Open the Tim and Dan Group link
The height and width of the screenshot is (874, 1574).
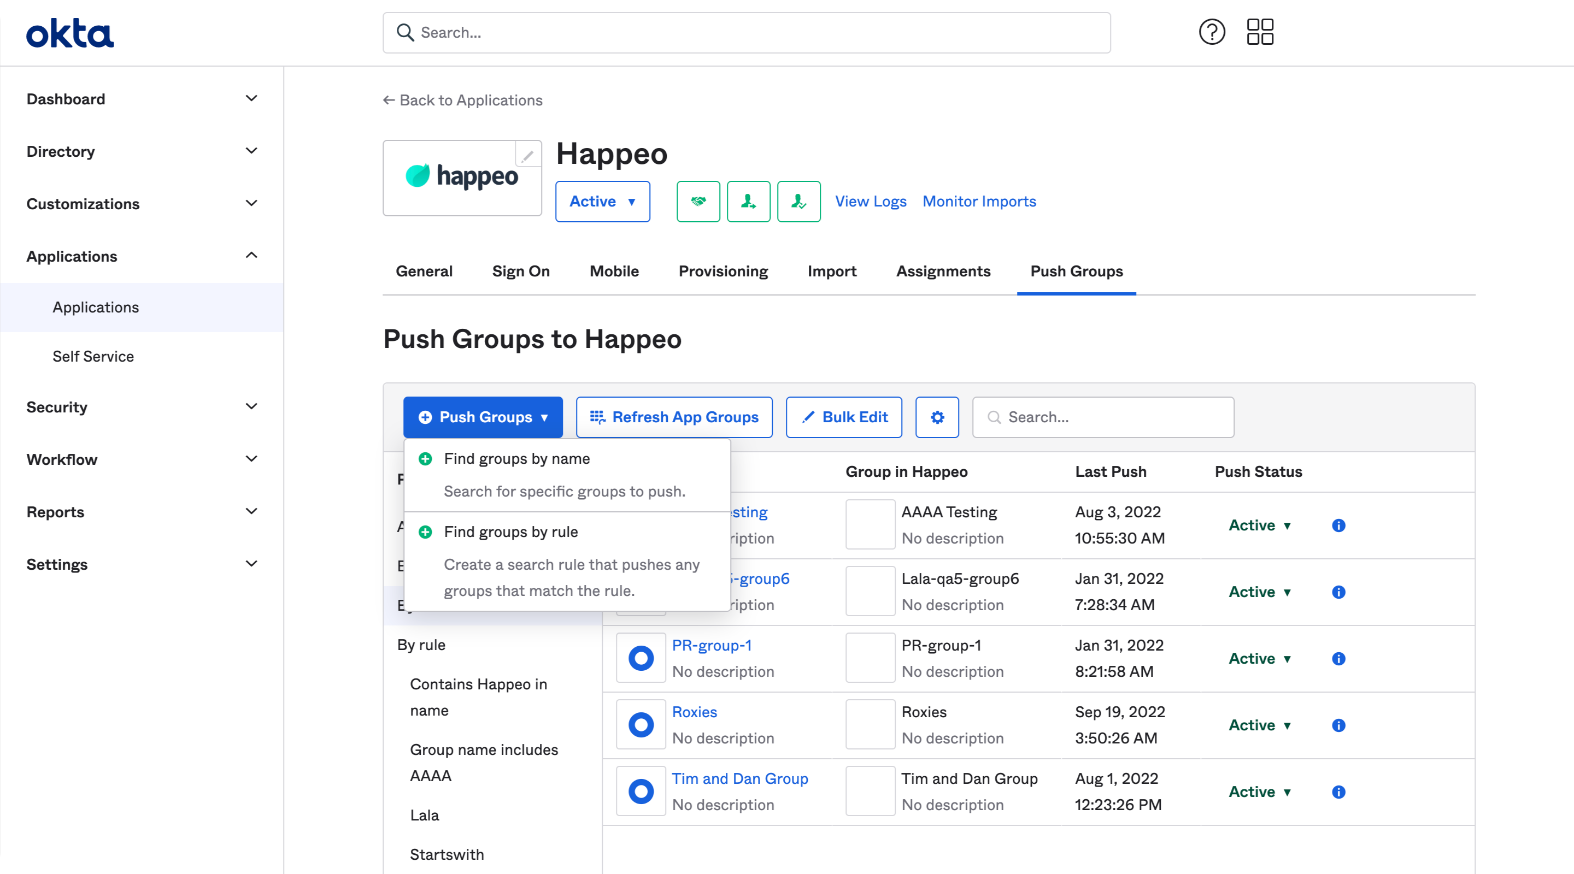coord(739,778)
